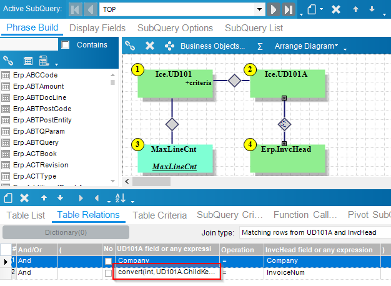Toggle the Contains checkbox
The image size is (391, 286).
point(66,44)
